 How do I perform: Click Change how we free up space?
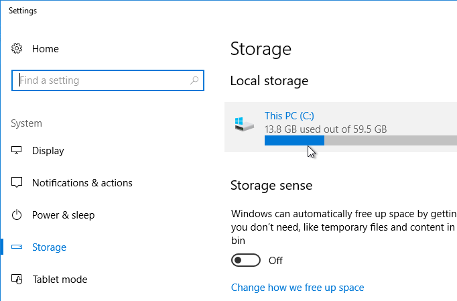click(298, 288)
